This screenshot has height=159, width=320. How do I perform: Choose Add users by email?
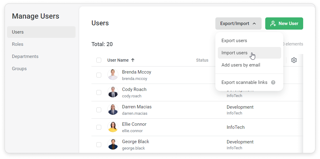click(x=241, y=65)
